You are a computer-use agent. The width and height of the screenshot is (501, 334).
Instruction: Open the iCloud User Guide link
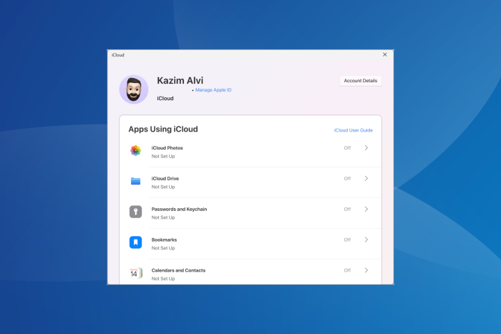tap(354, 130)
